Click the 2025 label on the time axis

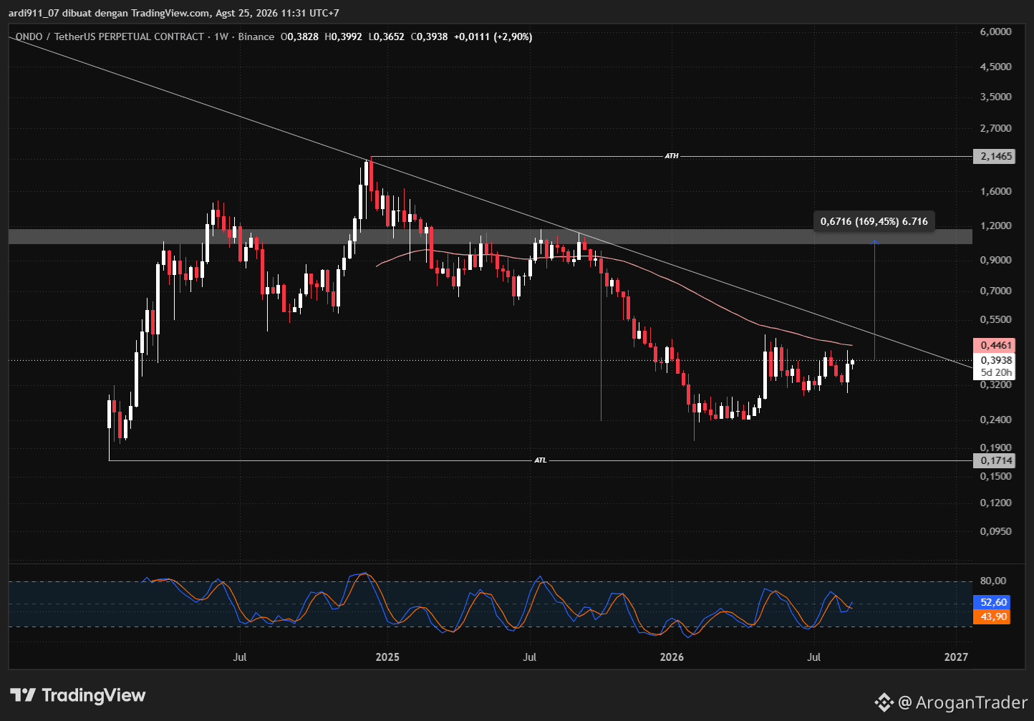[x=387, y=657]
